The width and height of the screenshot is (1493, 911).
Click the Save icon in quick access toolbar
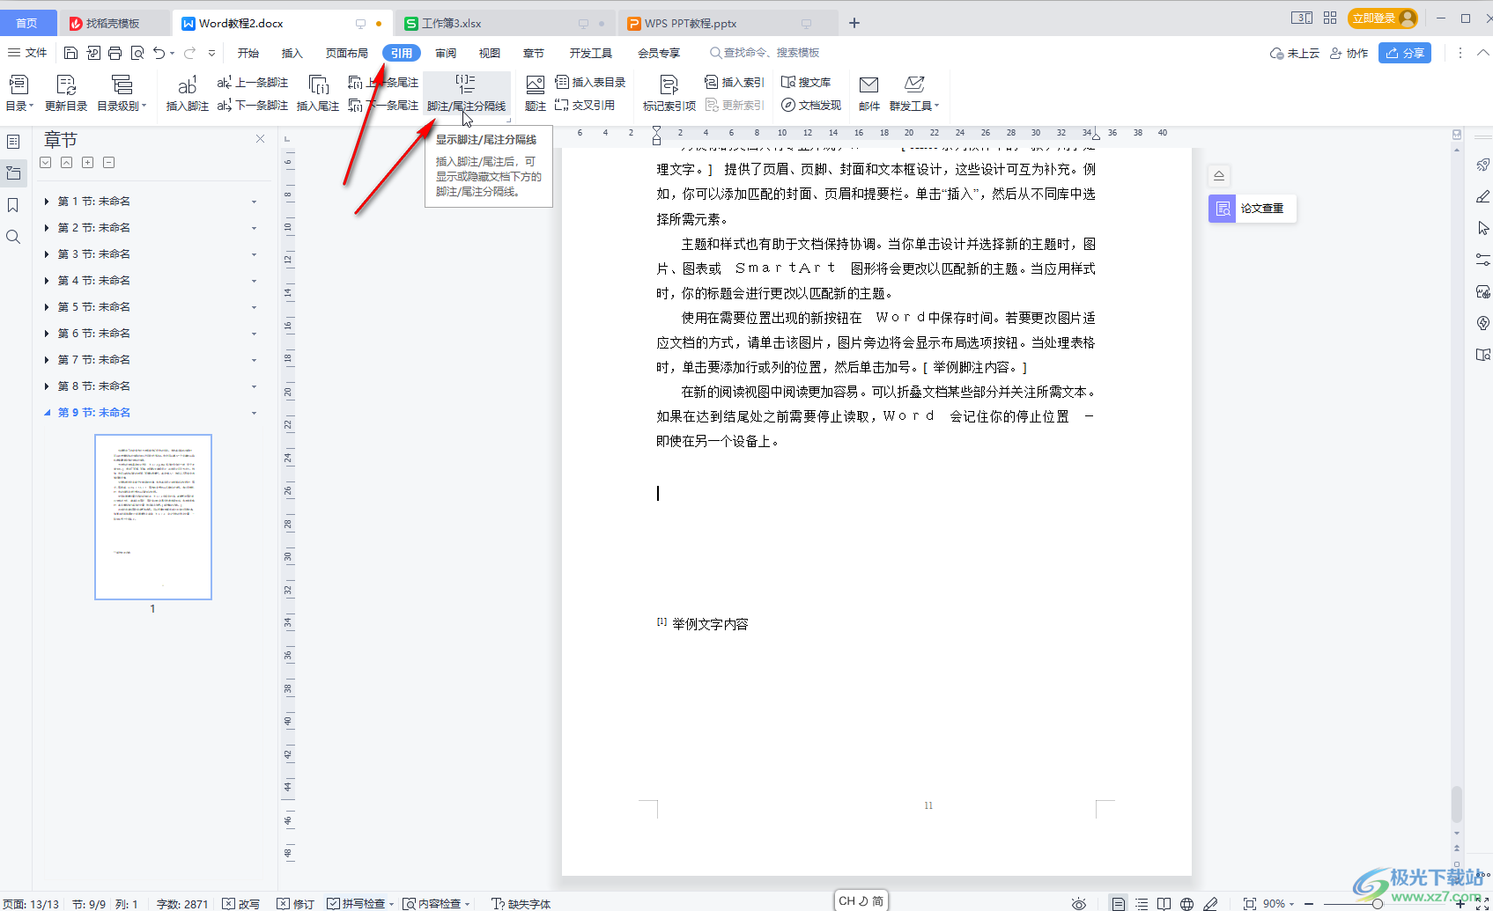71,53
